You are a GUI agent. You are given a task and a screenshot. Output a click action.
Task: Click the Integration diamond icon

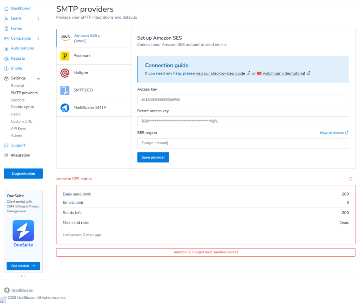point(6,155)
